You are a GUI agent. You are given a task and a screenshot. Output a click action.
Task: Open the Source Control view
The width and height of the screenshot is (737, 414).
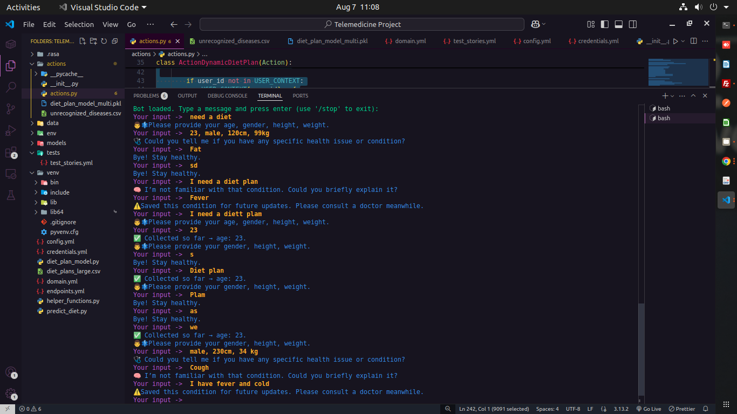click(10, 109)
